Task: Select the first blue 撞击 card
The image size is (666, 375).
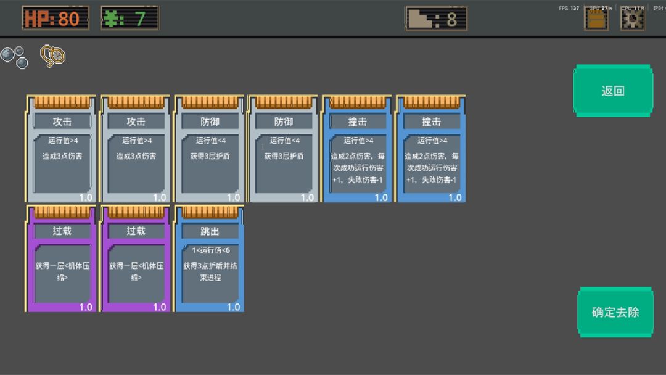Action: point(356,148)
